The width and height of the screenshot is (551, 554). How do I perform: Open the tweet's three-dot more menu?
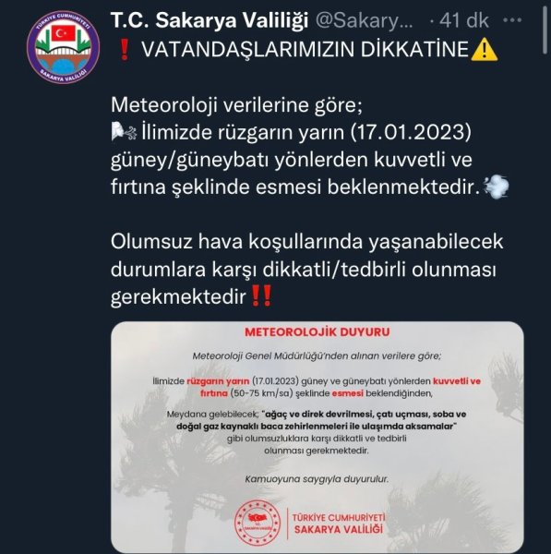pos(512,20)
